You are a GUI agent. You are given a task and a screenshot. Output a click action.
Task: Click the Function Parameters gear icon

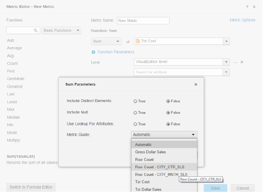point(94,52)
